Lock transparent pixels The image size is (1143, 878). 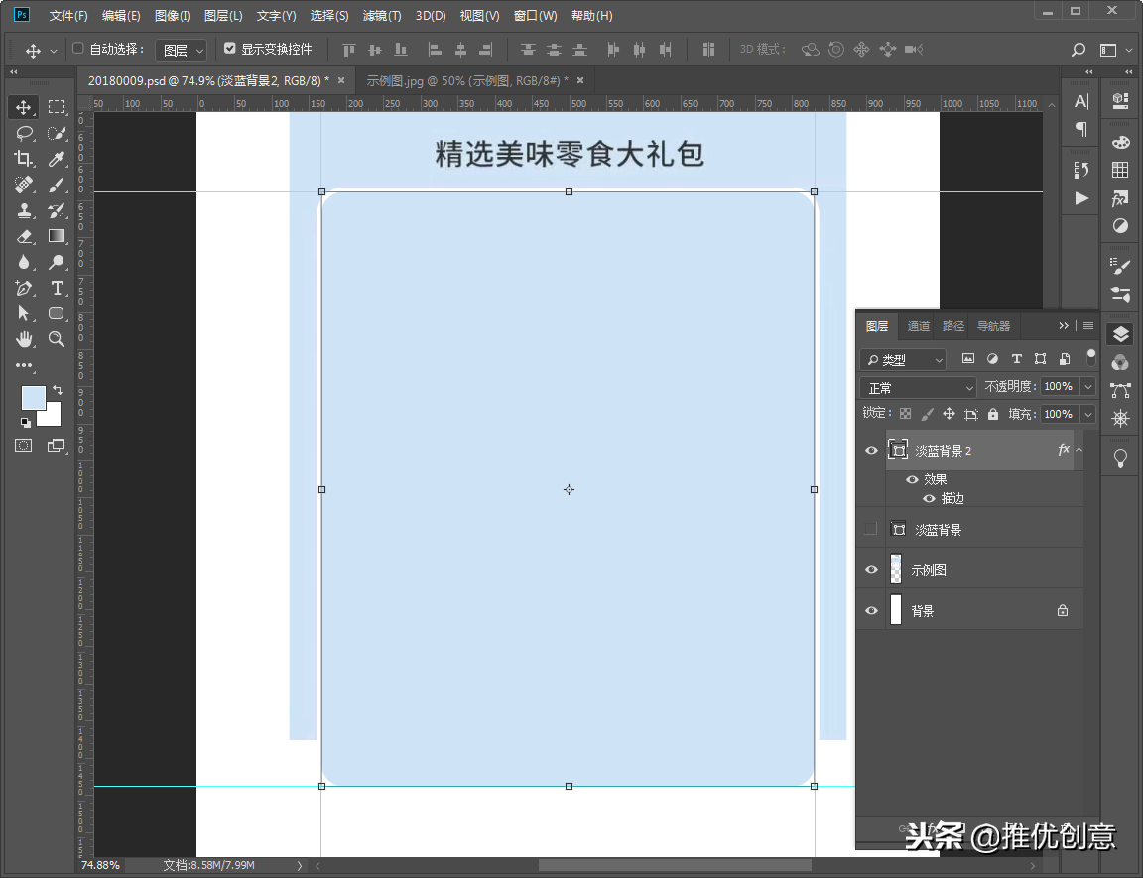click(905, 414)
